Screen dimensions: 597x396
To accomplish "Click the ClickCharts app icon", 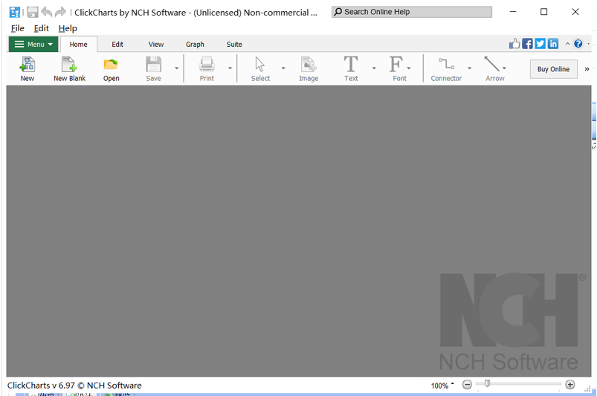I will click(x=14, y=12).
